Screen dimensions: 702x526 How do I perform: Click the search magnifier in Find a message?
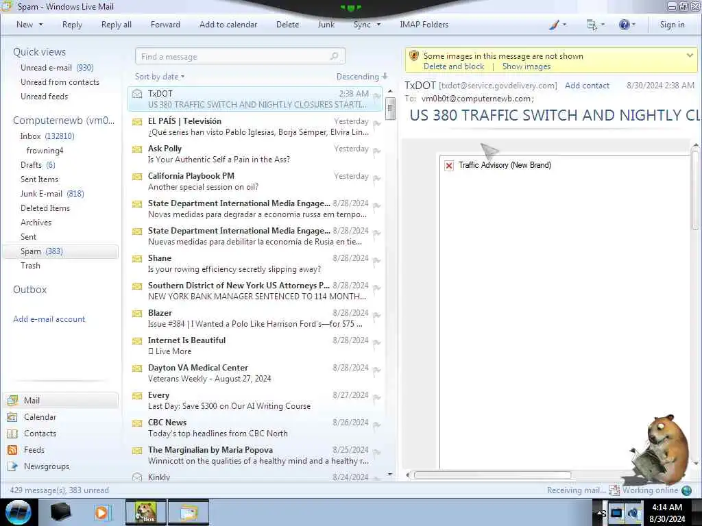point(334,56)
